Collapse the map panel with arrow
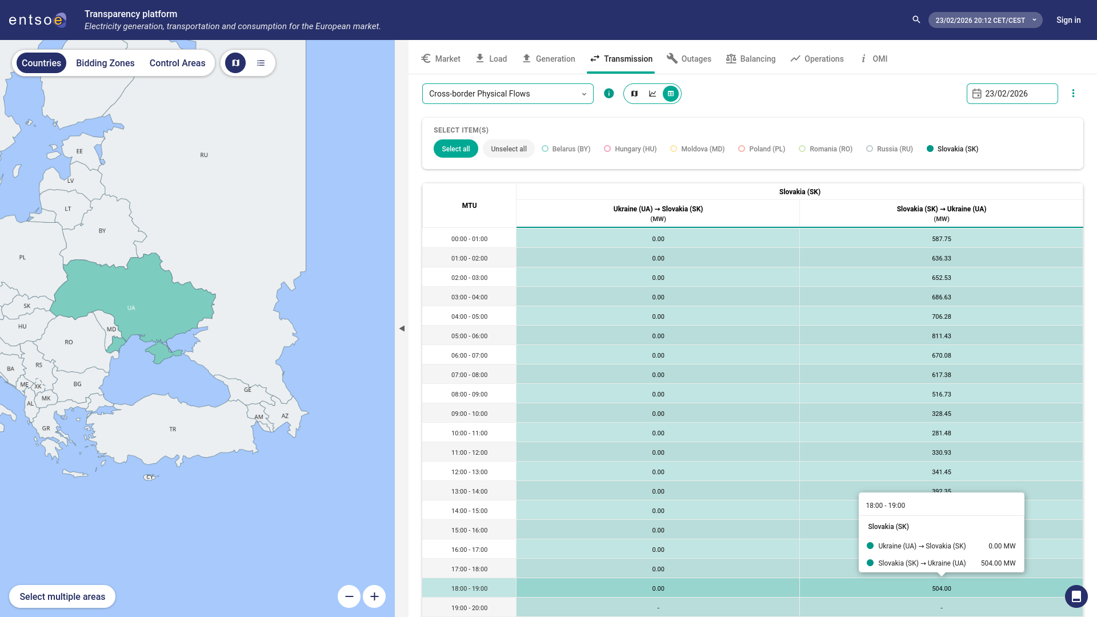This screenshot has width=1097, height=617. pos(402,328)
